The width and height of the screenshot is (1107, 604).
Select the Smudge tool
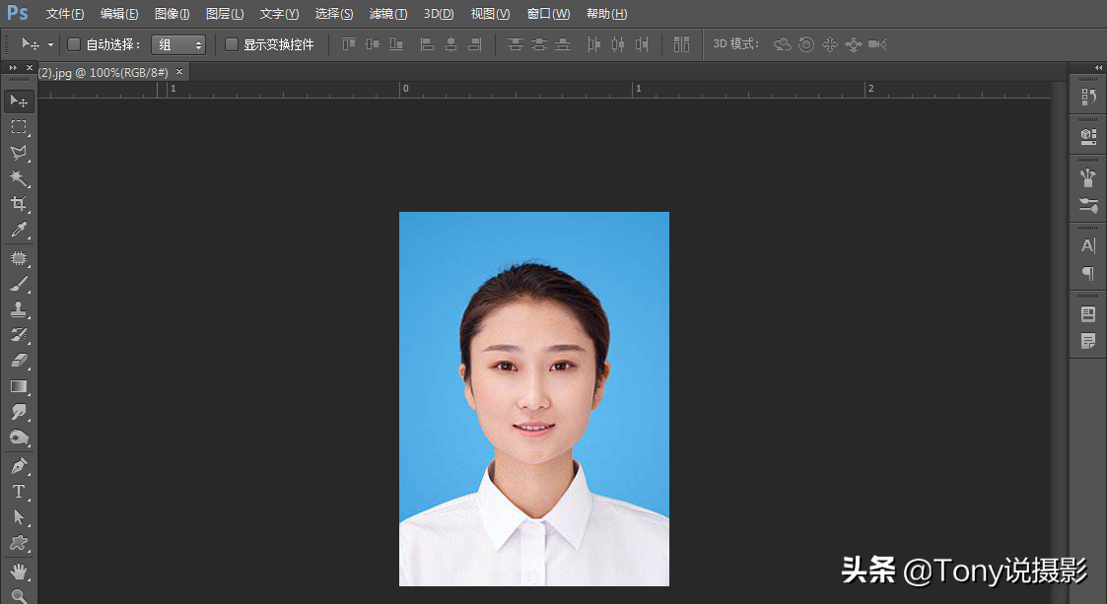click(19, 411)
